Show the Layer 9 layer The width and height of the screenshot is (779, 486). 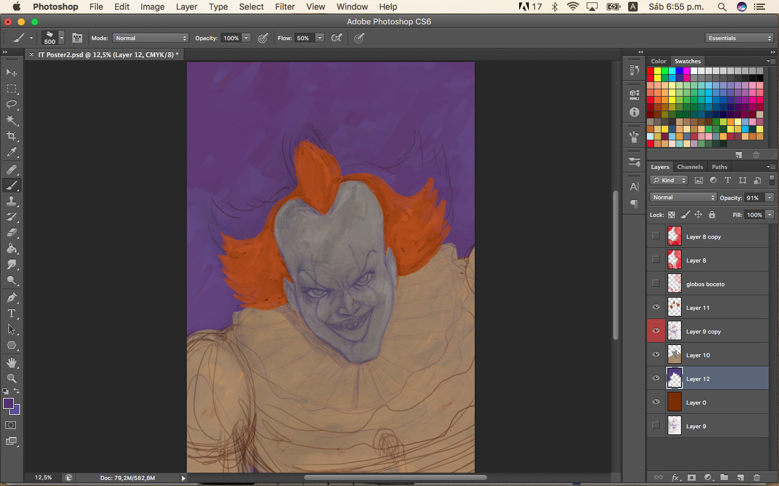click(655, 426)
